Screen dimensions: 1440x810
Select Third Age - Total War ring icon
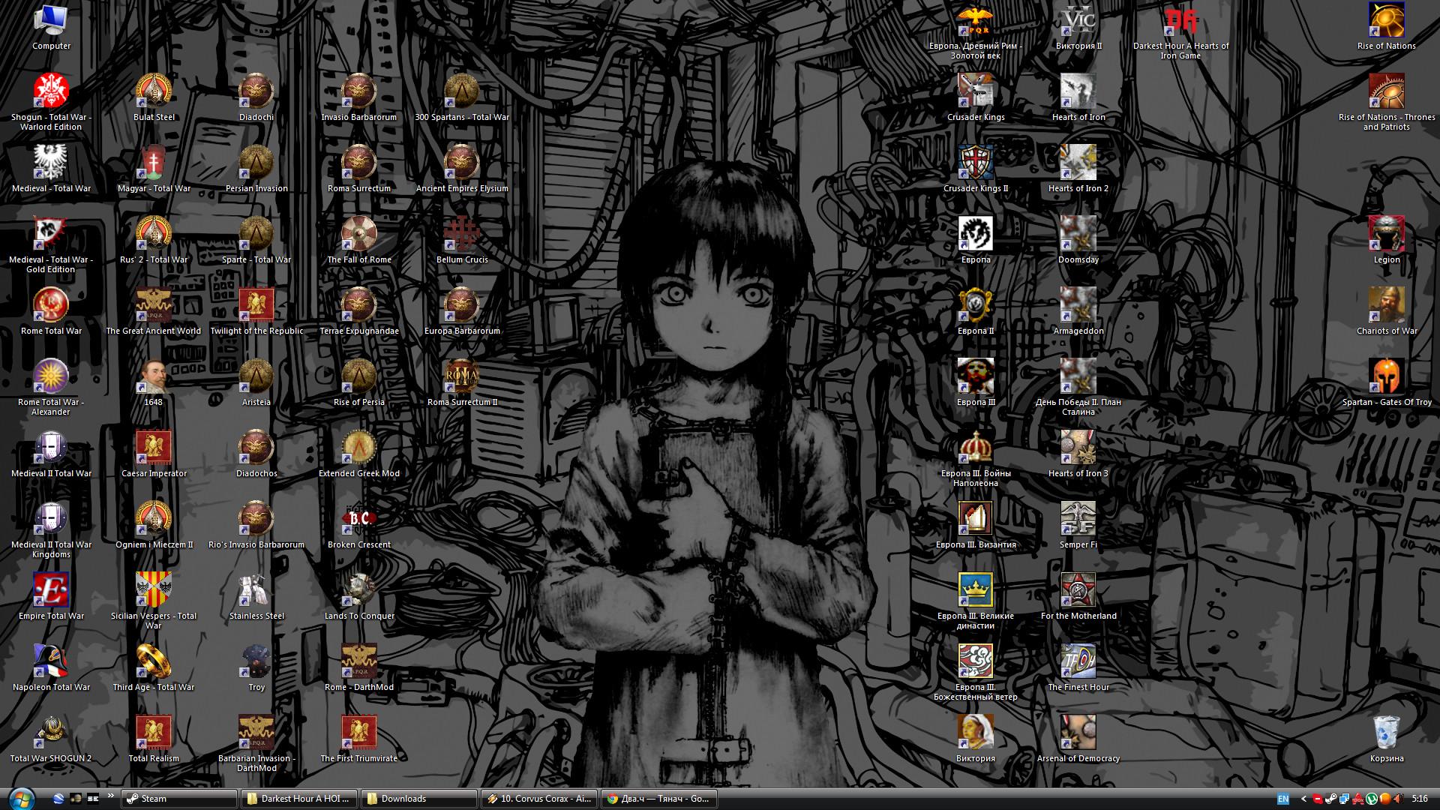(154, 667)
